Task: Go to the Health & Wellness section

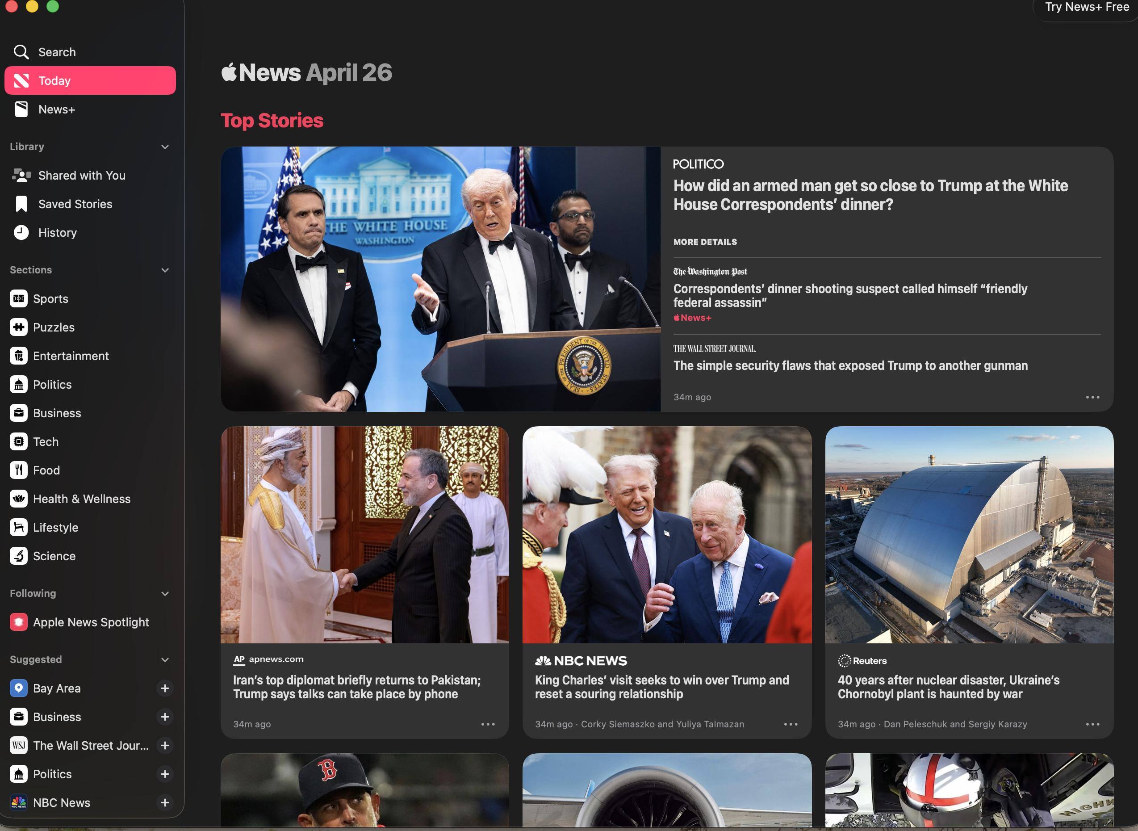Action: pos(90,499)
